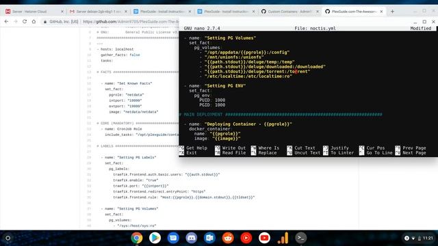Click the intport "19999" line on GitHub
The height and width of the screenshot is (246, 438).
pyautogui.click(x=125, y=100)
